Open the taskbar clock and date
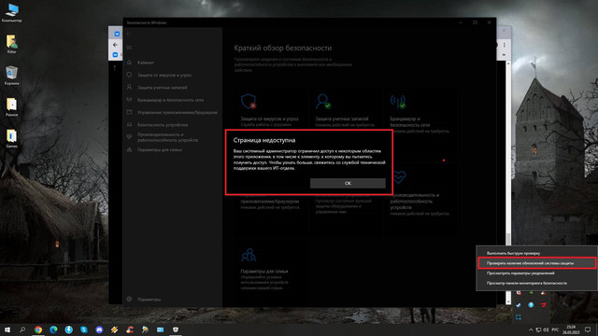The width and height of the screenshot is (598, 336). coord(571,329)
